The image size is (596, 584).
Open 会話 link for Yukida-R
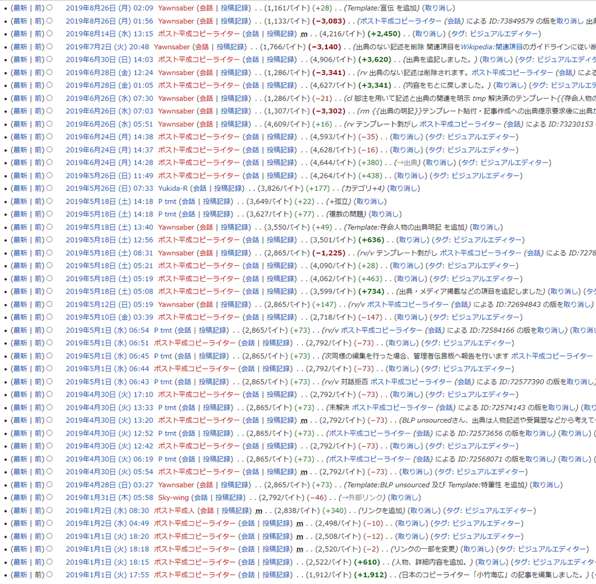point(200,188)
